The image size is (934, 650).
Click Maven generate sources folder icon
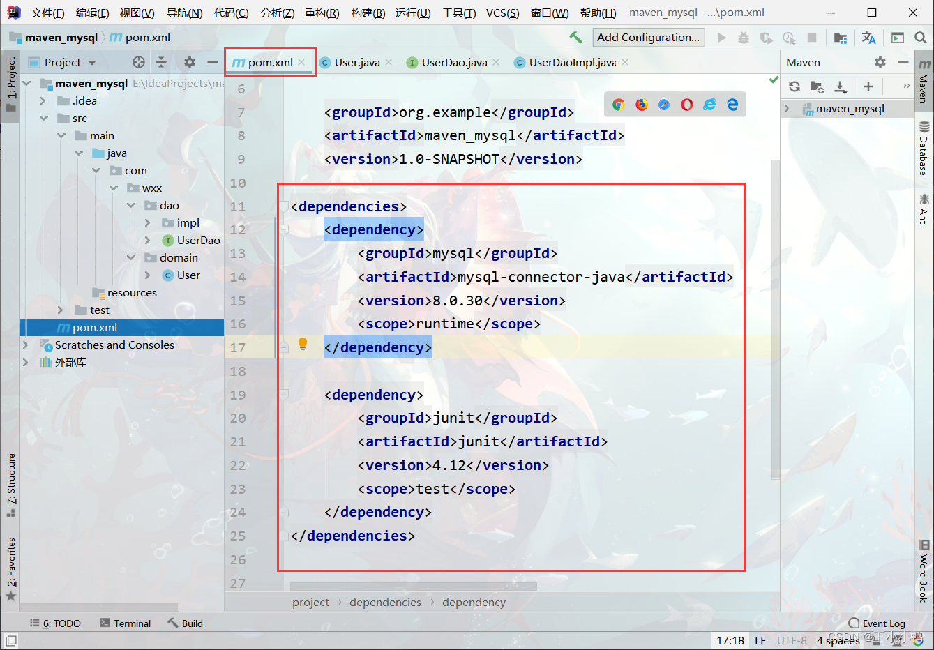click(x=817, y=86)
